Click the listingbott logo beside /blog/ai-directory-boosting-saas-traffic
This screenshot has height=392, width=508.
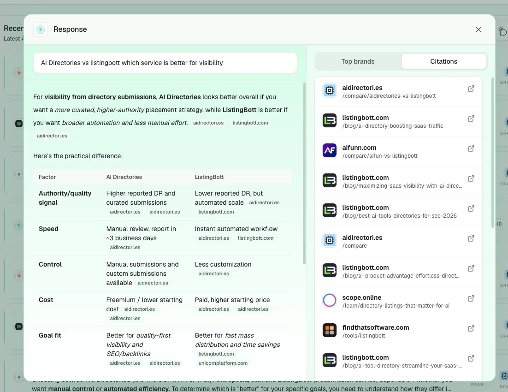[330, 120]
